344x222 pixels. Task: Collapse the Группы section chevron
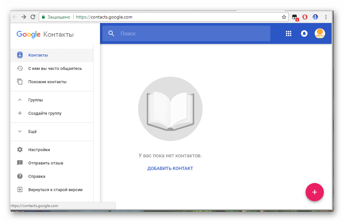20,100
